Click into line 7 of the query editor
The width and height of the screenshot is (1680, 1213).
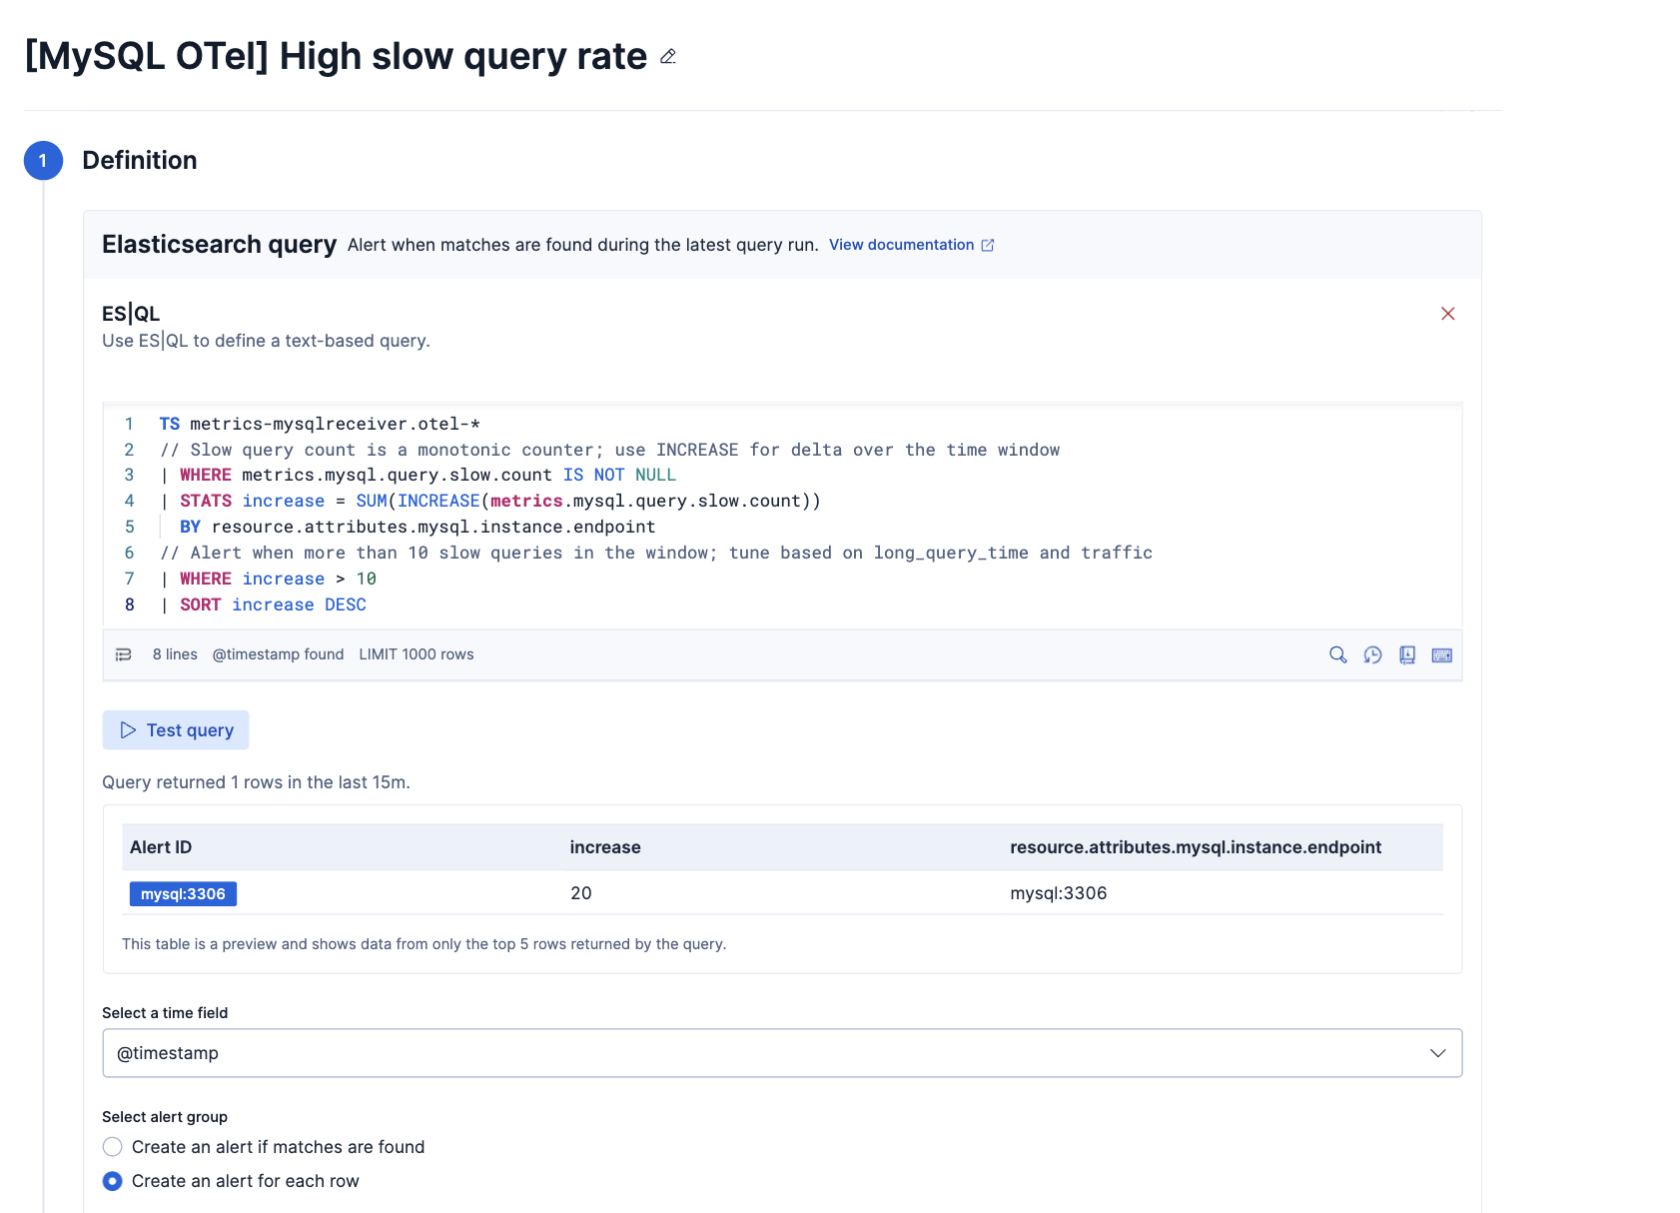pyautogui.click(x=268, y=579)
